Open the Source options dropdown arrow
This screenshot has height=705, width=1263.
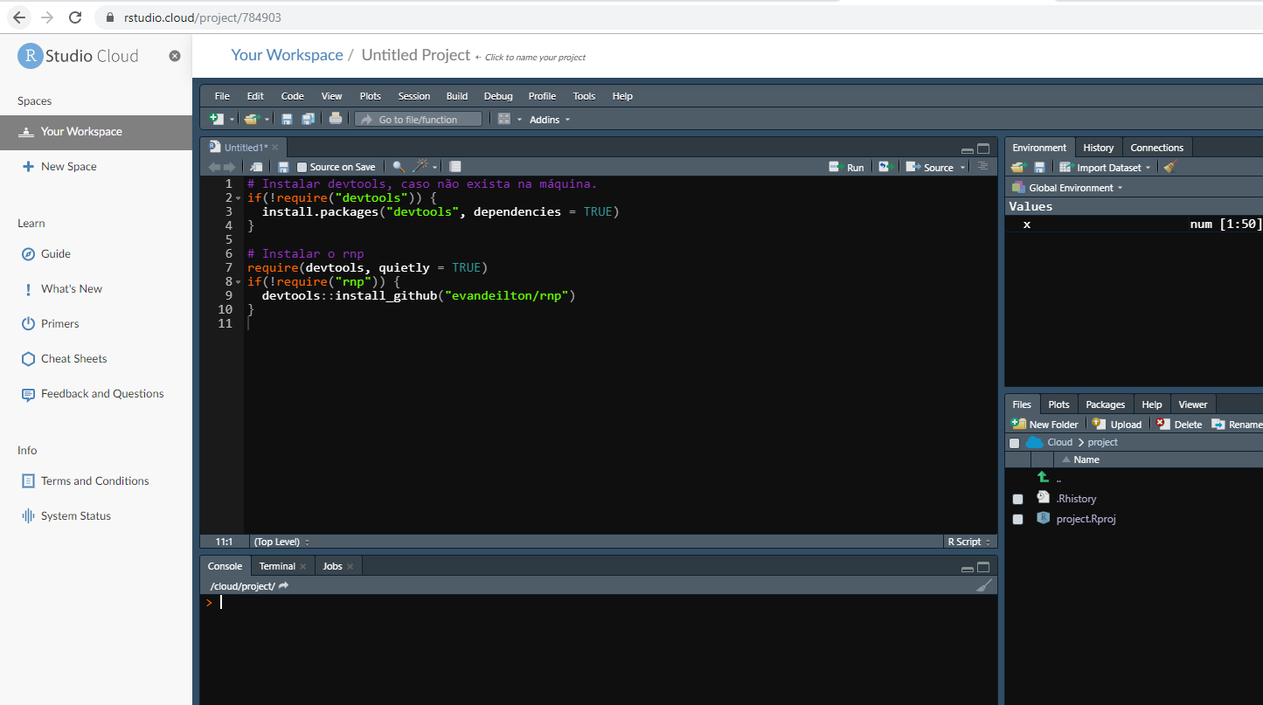[x=963, y=168]
